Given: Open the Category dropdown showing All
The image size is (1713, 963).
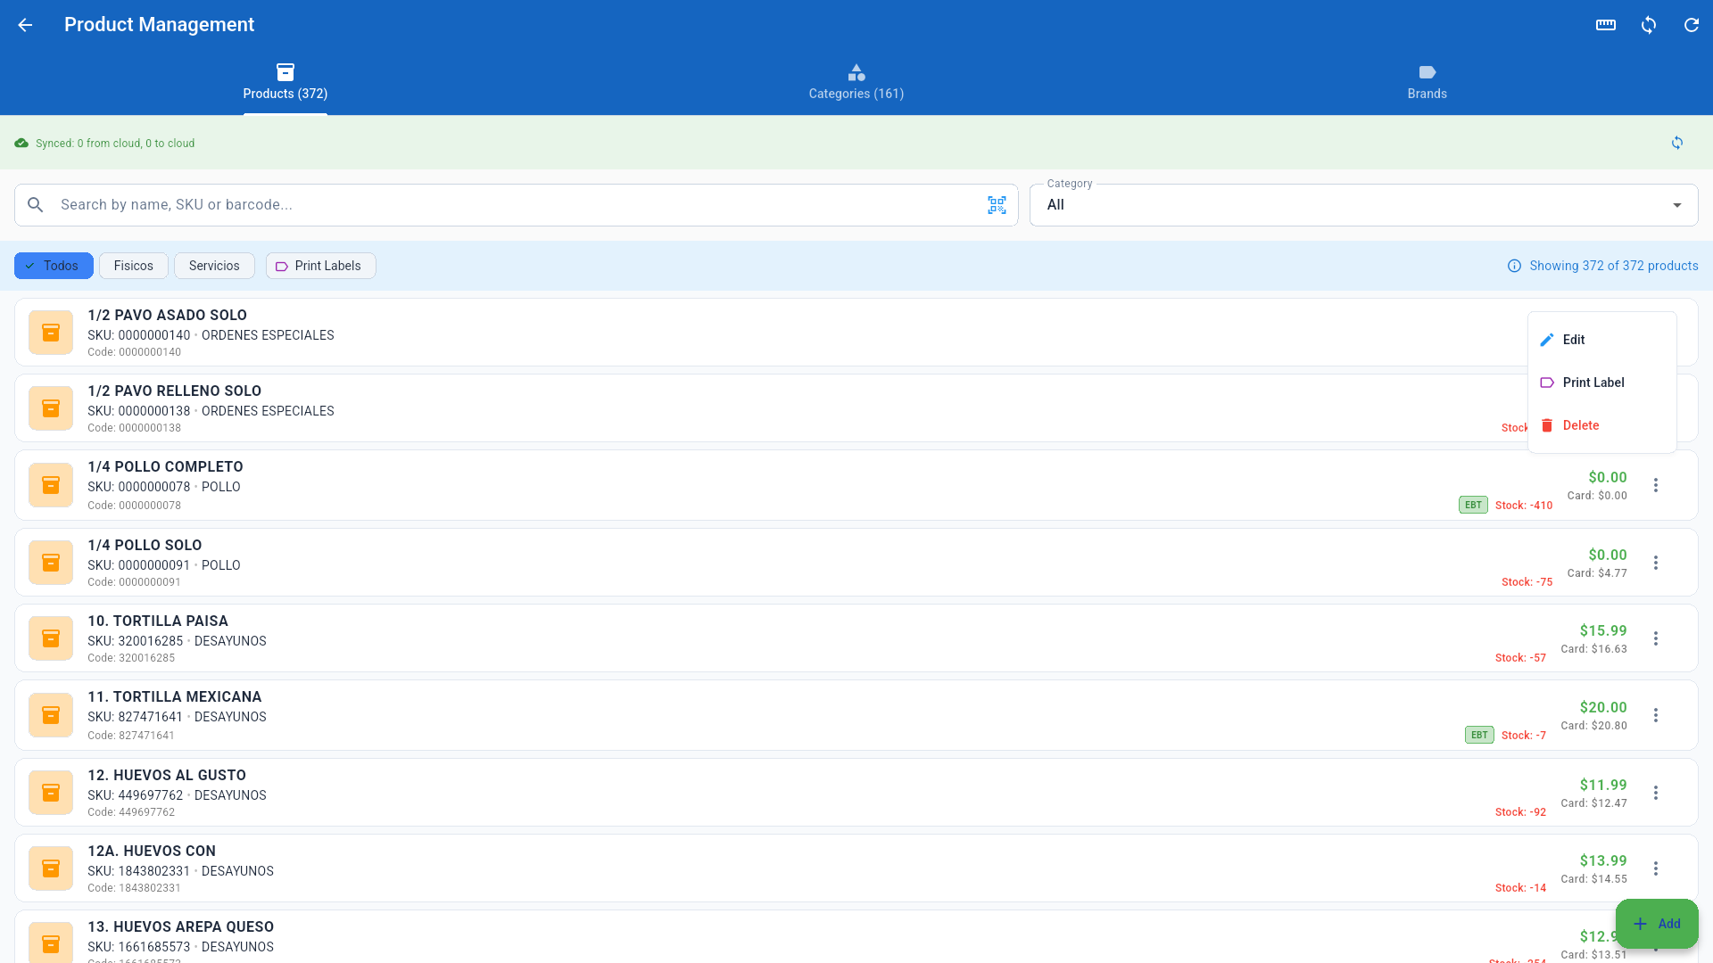Looking at the screenshot, I should tap(1363, 205).
